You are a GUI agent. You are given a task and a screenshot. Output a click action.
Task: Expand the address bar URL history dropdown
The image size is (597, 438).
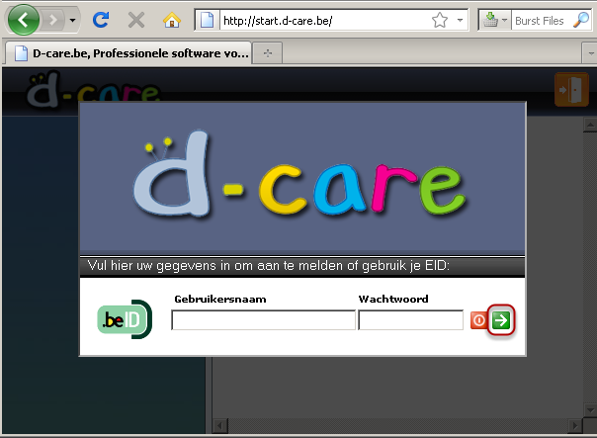461,20
